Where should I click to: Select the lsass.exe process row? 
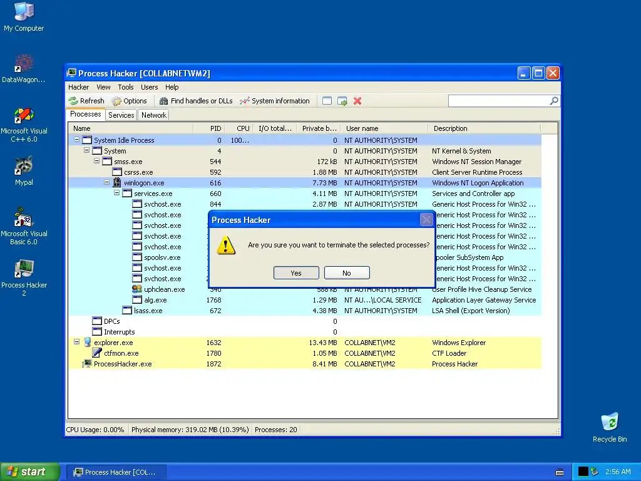click(x=305, y=311)
